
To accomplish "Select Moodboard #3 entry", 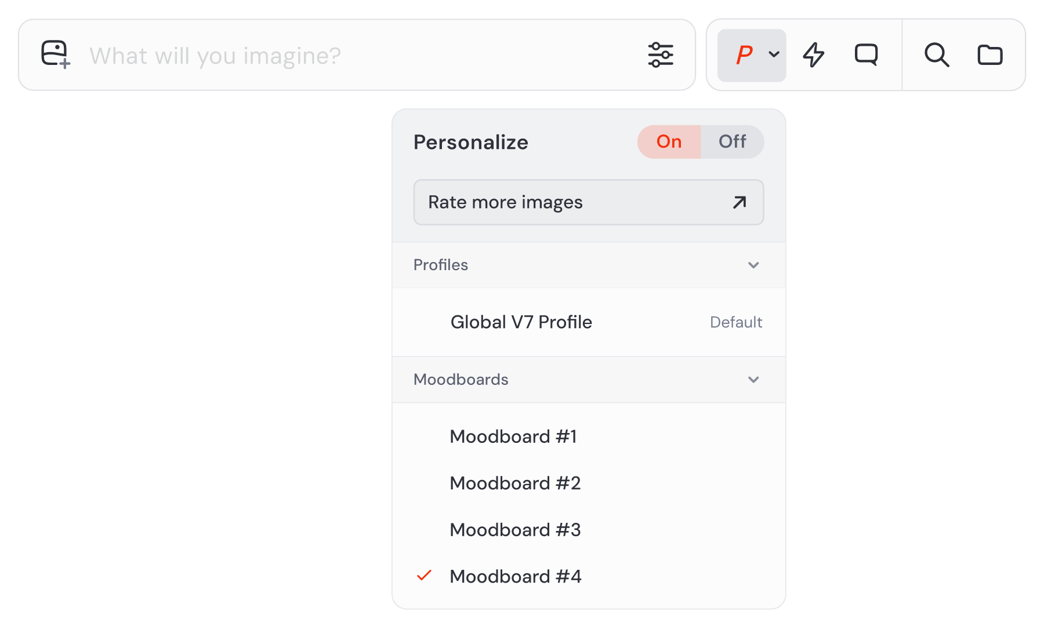I will pos(515,530).
